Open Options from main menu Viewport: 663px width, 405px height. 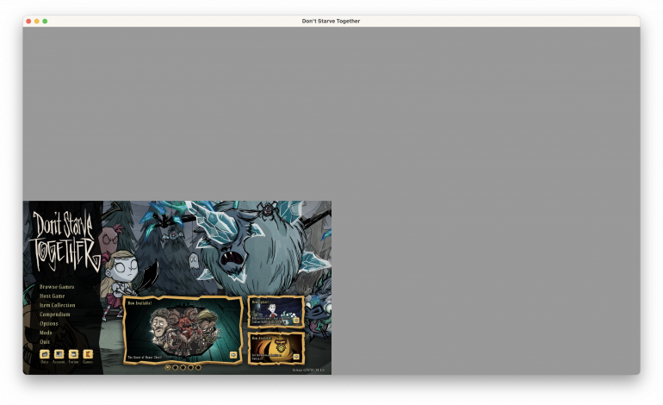tap(48, 323)
